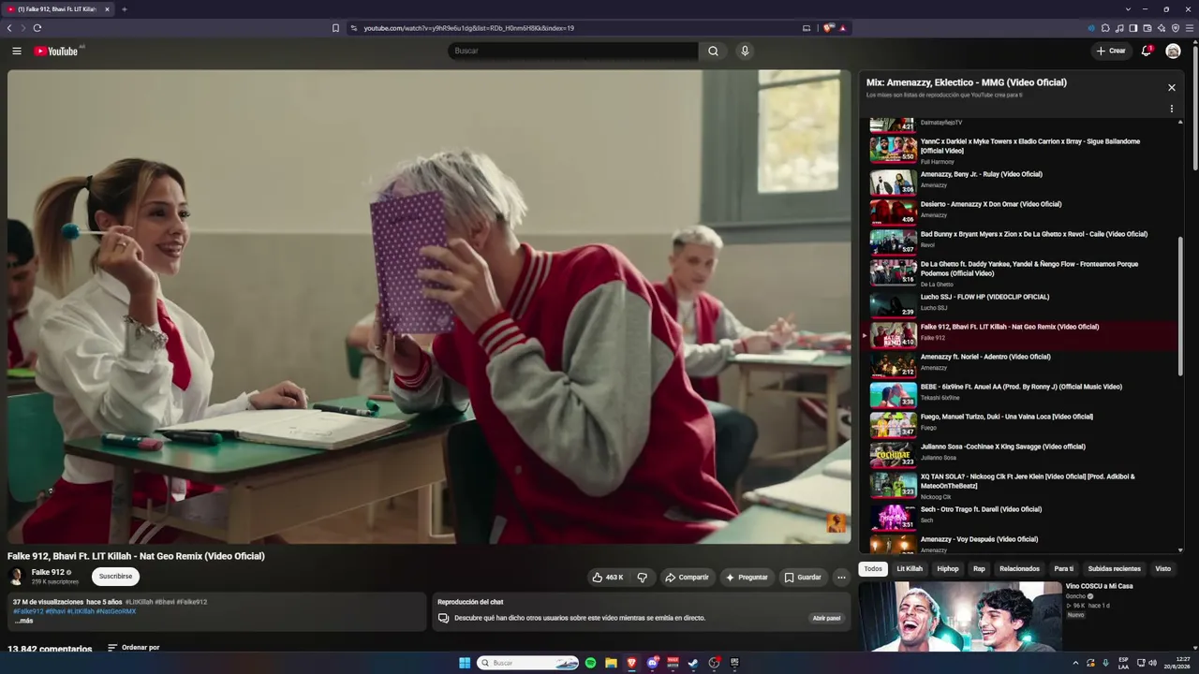Open the Brave VPN shield icon
1199x674 pixels.
coord(1176,28)
